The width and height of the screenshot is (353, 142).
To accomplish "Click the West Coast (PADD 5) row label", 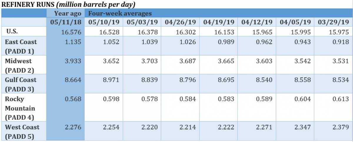I will [x=22, y=132].
